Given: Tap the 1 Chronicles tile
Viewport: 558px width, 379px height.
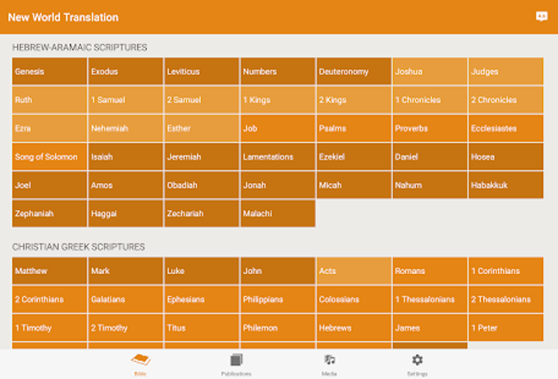Looking at the screenshot, I should click(x=430, y=99).
